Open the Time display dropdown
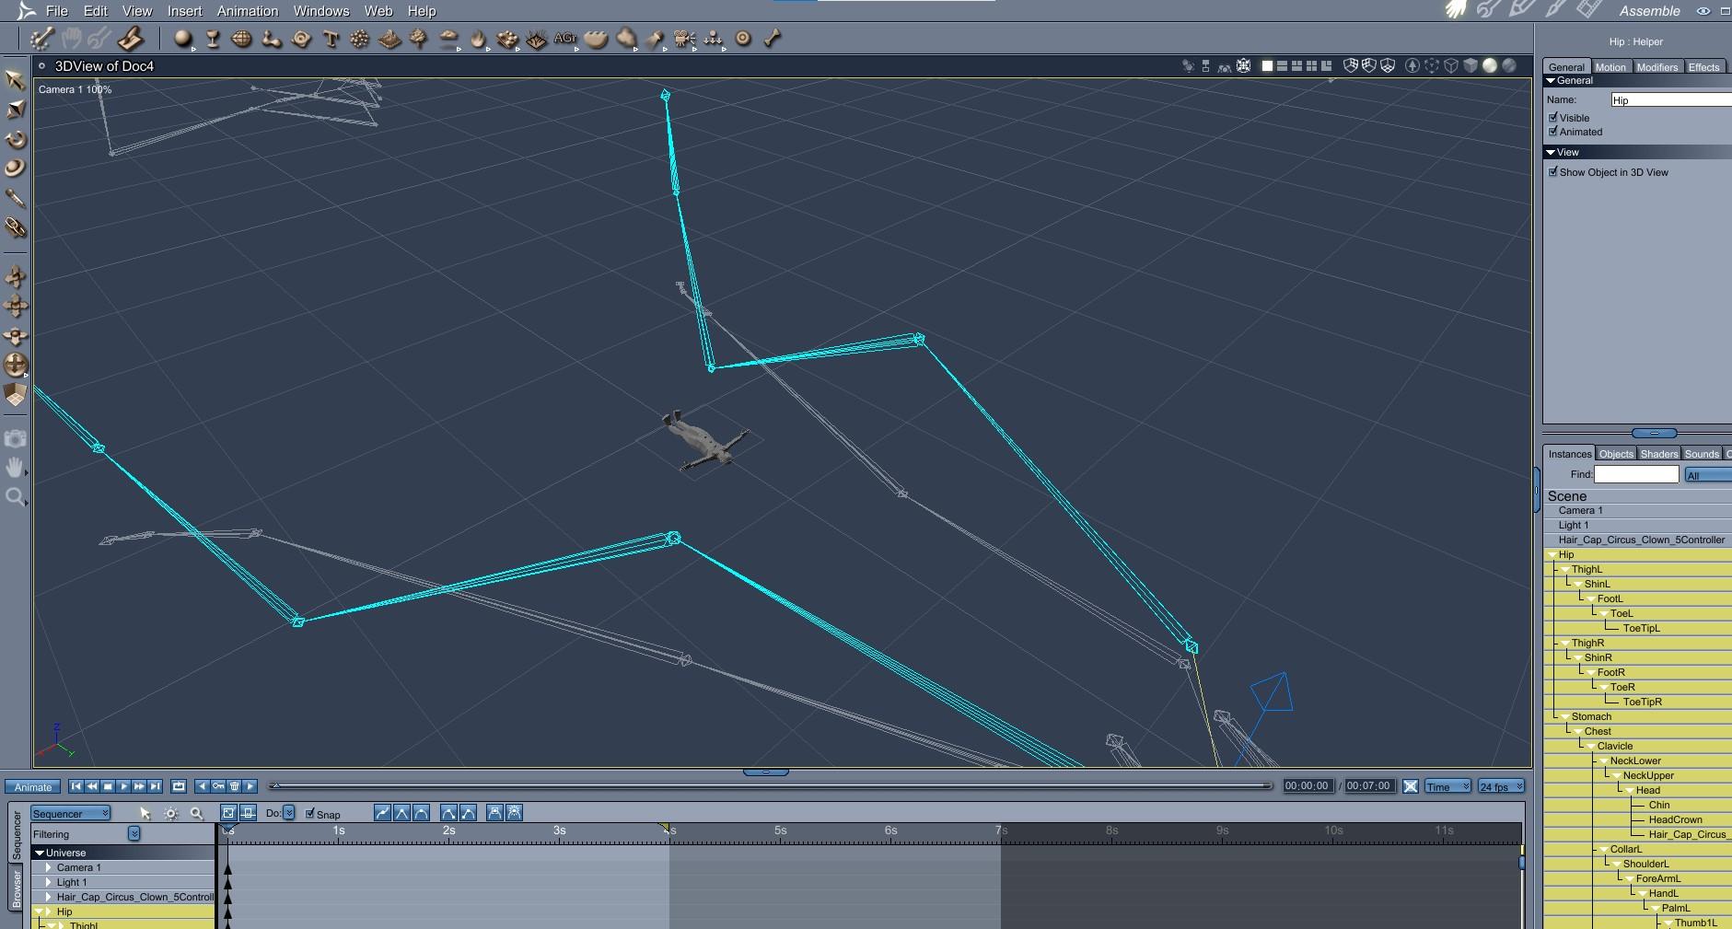 (1448, 786)
